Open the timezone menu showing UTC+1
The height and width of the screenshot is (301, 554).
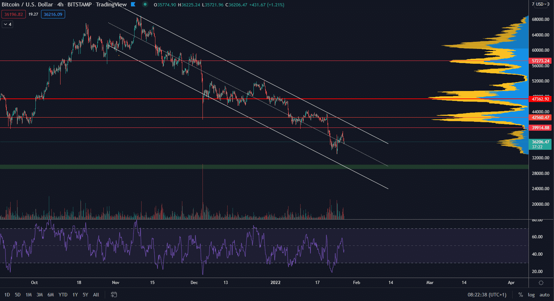pos(487,295)
